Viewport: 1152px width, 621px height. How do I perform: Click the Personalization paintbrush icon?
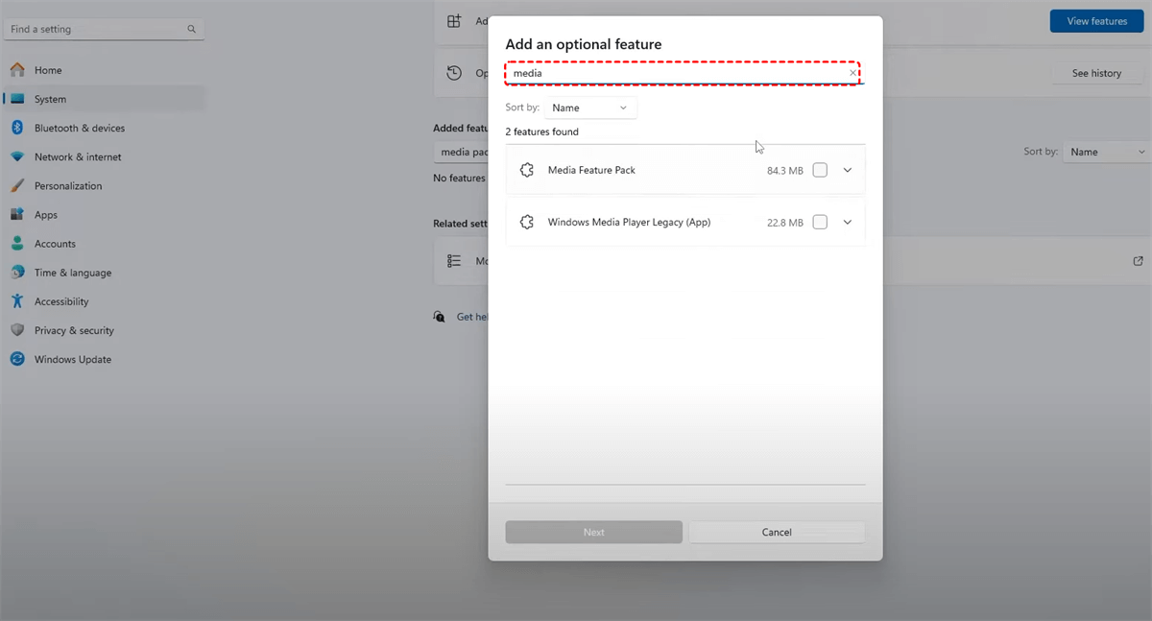(x=17, y=185)
